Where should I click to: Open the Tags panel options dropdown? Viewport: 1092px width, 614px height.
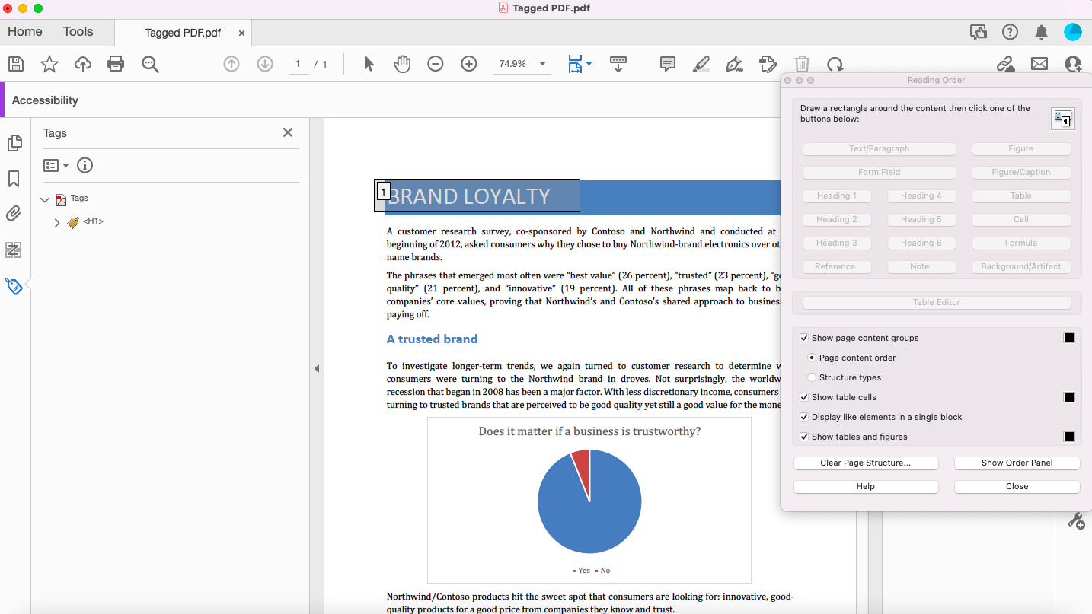click(x=55, y=165)
